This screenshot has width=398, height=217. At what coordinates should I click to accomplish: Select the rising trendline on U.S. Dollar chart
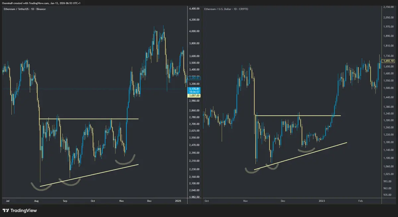300,156
